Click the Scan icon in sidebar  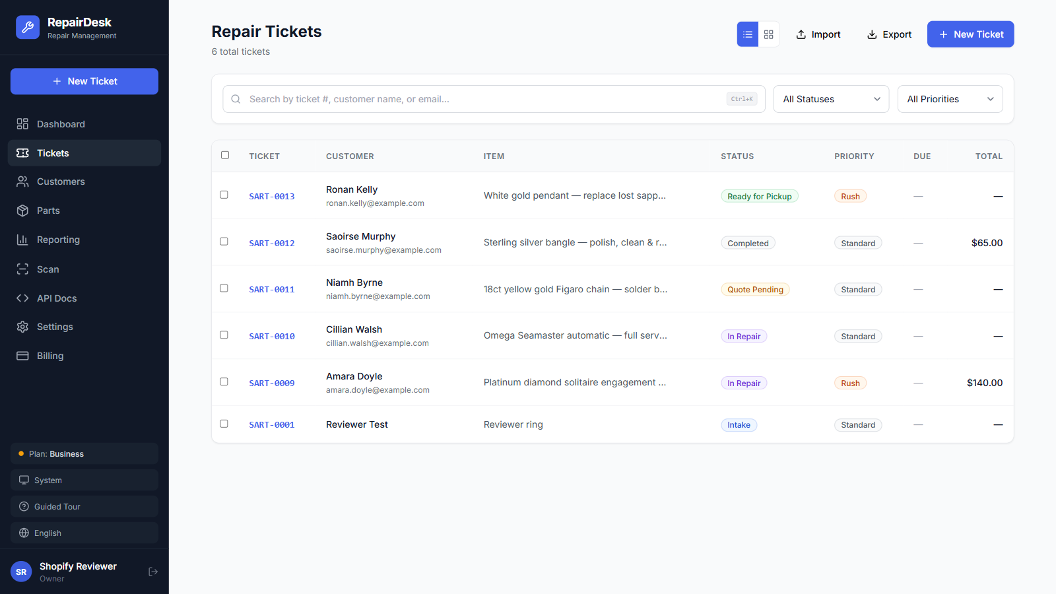(x=22, y=269)
